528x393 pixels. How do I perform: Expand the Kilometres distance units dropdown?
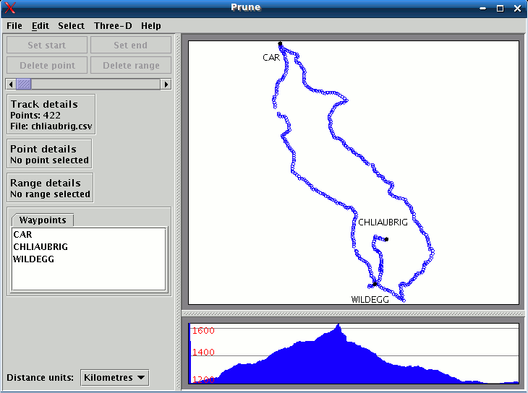pyautogui.click(x=114, y=377)
